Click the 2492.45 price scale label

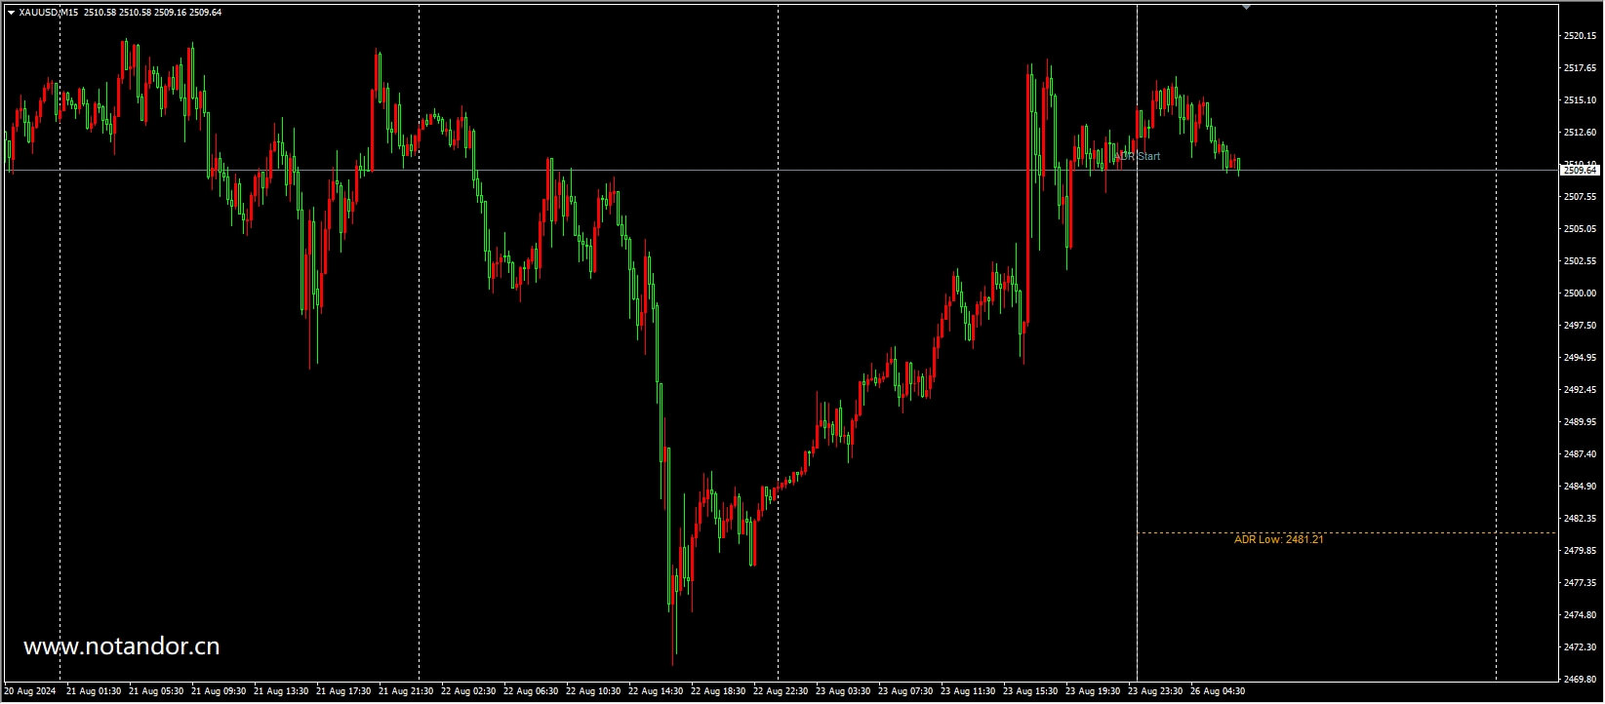(1580, 390)
